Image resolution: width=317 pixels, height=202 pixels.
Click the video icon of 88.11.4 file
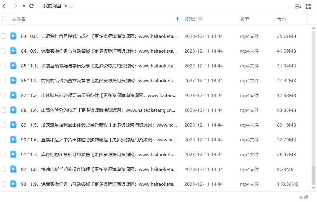13,110
